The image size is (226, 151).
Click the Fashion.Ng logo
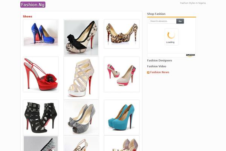[x=33, y=5]
